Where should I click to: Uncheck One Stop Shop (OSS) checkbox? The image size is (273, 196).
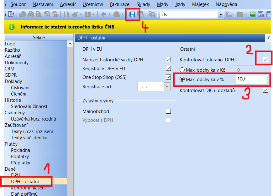[168, 77]
